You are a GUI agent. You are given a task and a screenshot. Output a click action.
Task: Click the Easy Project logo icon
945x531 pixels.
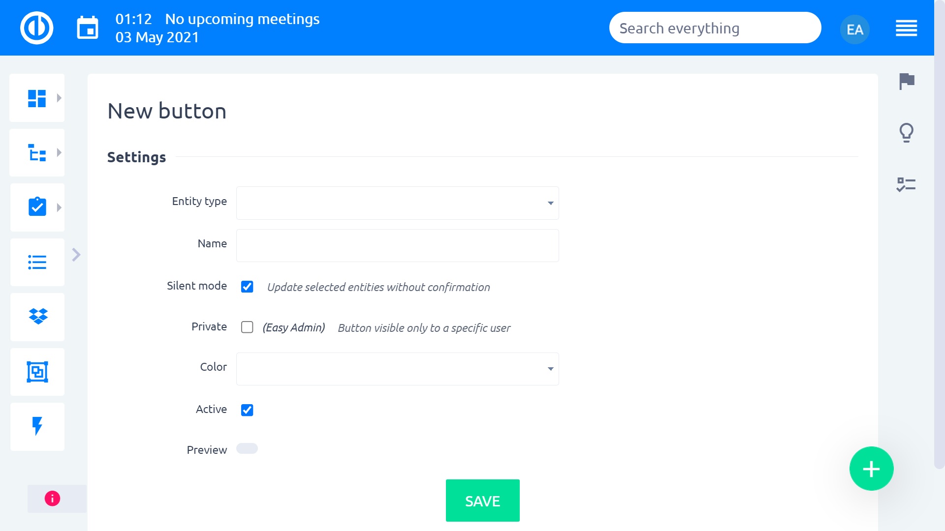pyautogui.click(x=37, y=28)
